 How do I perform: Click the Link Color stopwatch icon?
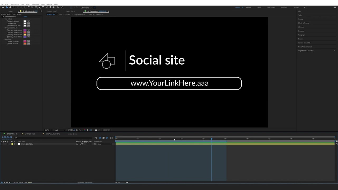(8, 23)
